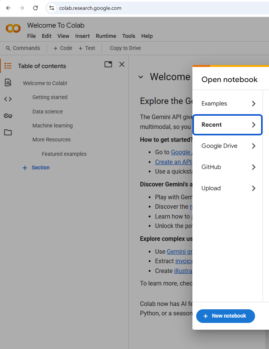The image size is (269, 349).
Task: Open the File menu
Action: coord(31,36)
